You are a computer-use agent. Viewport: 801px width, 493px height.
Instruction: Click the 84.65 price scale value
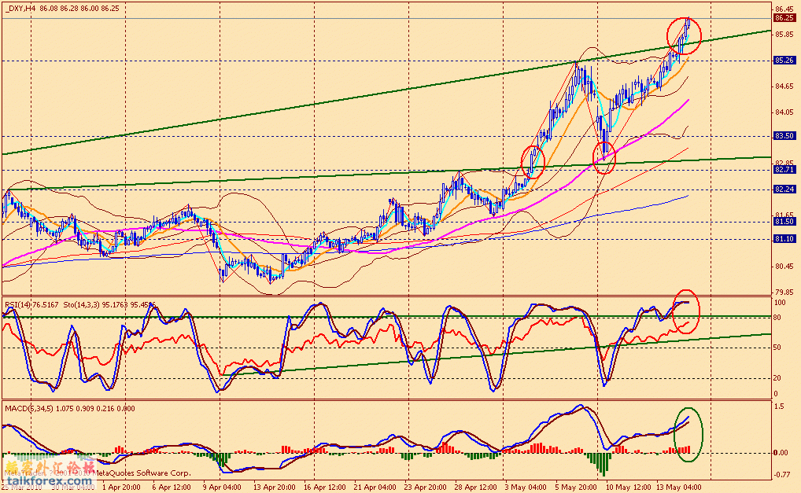pyautogui.click(x=784, y=86)
